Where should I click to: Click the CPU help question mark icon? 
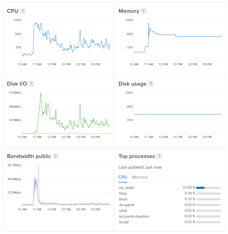pyautogui.click(x=23, y=11)
